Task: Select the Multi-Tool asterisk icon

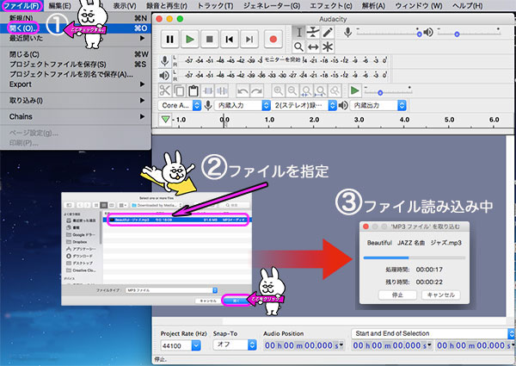Action: [328, 47]
